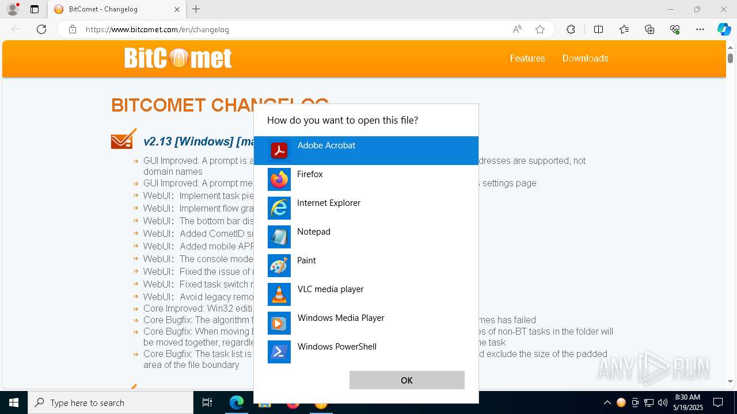
Task: Open the Windows Start menu
Action: pyautogui.click(x=14, y=402)
